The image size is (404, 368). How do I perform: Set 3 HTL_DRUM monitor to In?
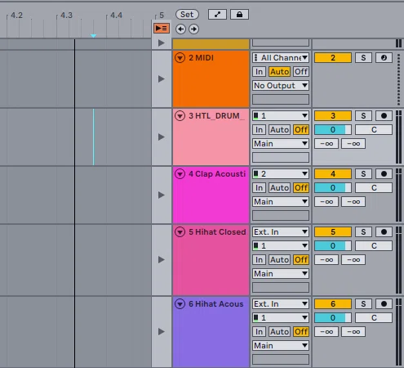(259, 130)
